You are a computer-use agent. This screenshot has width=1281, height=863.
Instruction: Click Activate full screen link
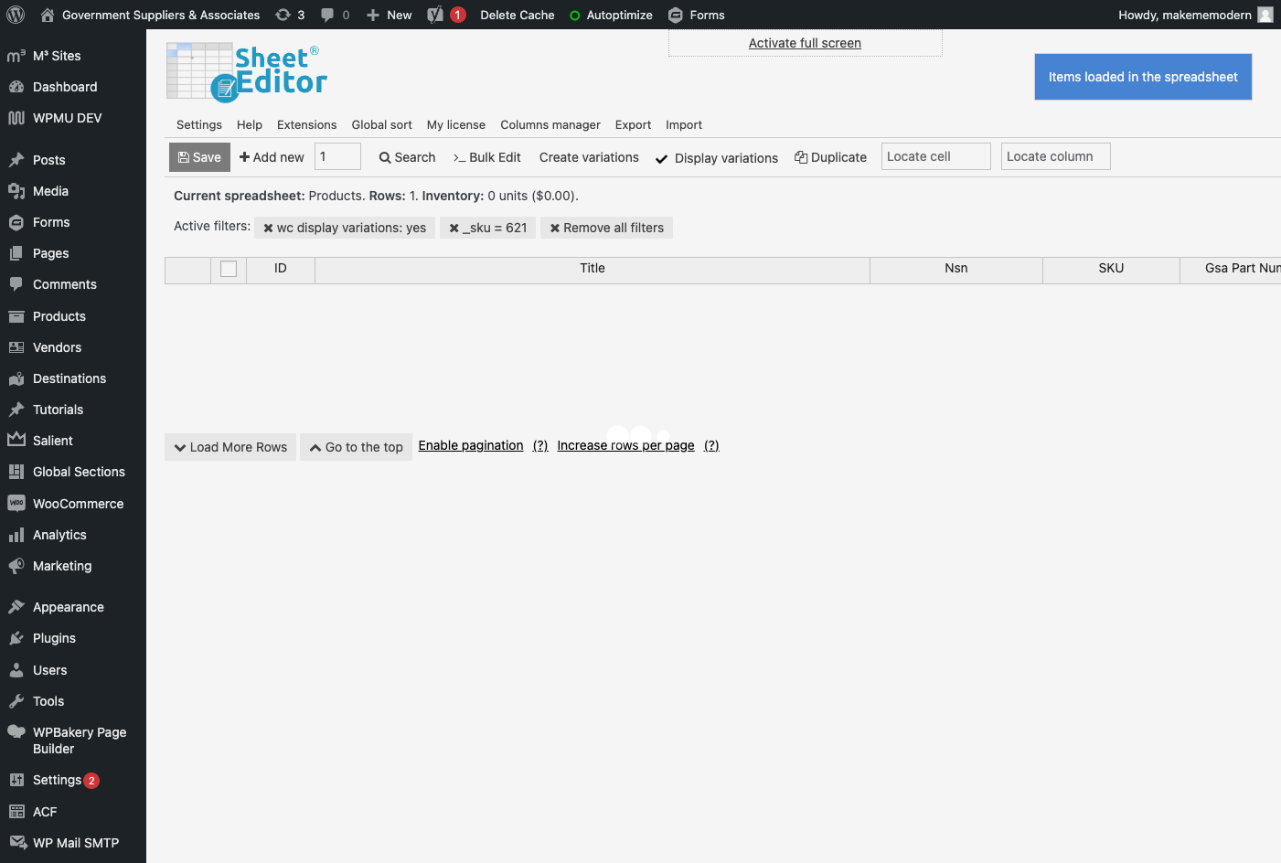click(805, 43)
